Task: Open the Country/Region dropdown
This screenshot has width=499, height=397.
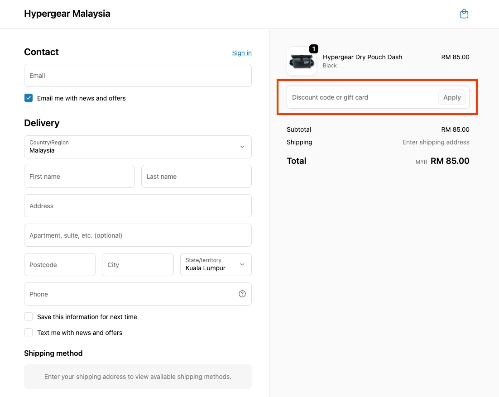Action: coord(138,147)
